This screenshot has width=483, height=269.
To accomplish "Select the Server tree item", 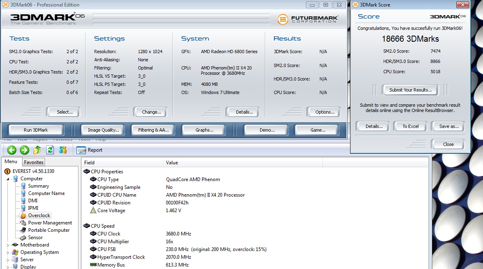I will [23, 260].
